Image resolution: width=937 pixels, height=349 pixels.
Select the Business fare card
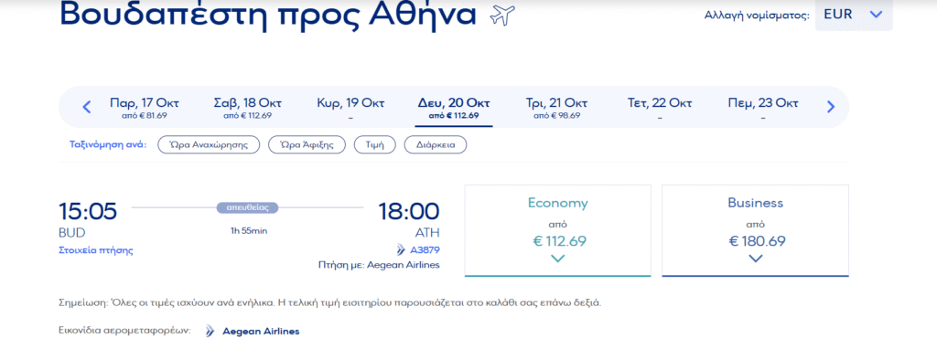(x=755, y=231)
